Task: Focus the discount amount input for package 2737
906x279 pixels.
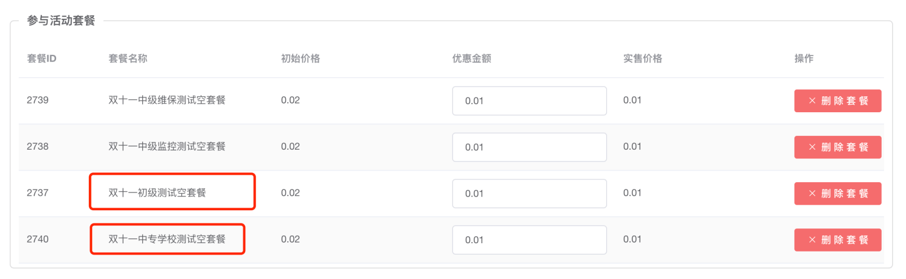Action: click(529, 193)
